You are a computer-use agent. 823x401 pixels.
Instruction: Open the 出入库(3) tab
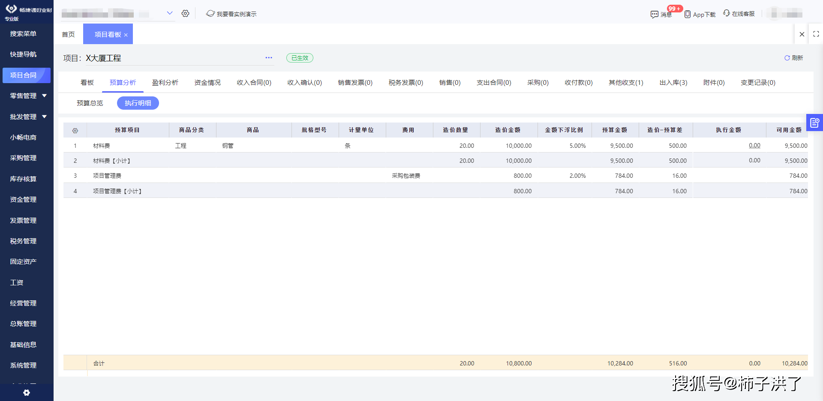click(673, 83)
